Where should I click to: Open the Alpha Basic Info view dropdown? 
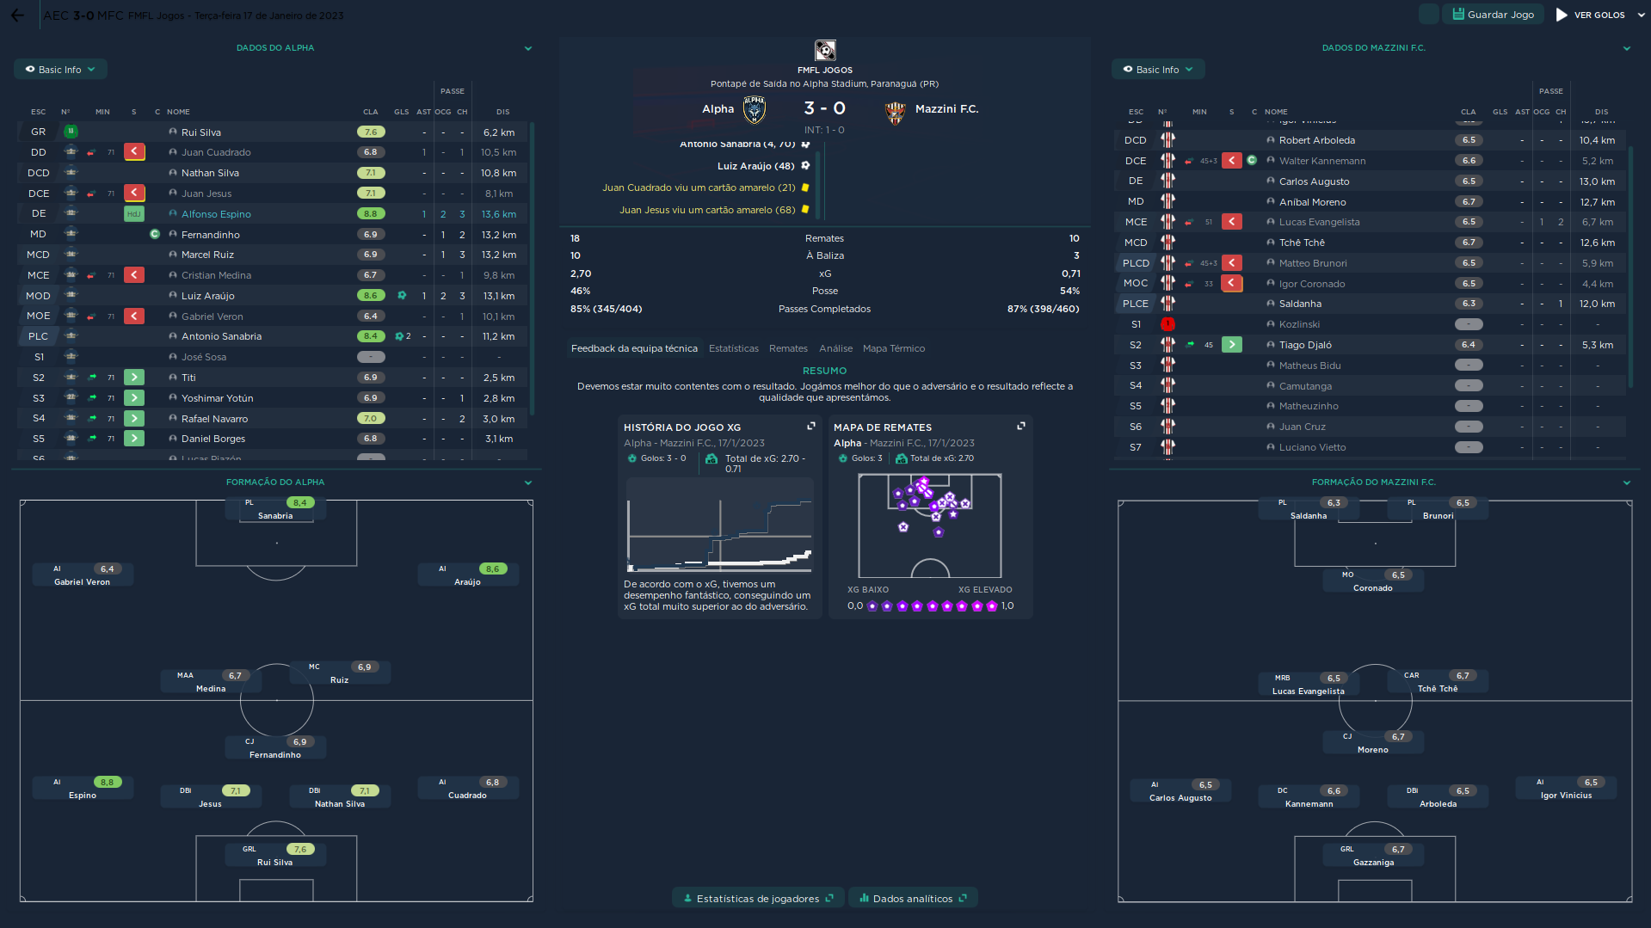[x=60, y=70]
